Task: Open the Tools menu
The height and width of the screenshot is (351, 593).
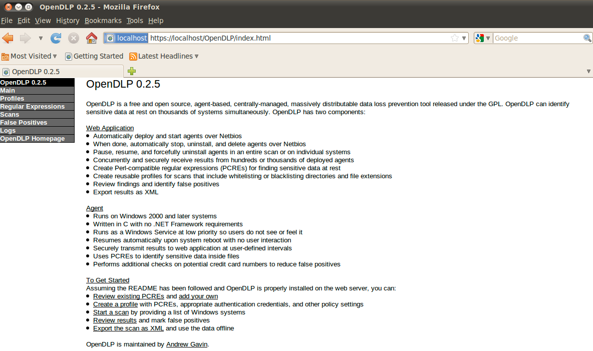Action: tap(134, 21)
